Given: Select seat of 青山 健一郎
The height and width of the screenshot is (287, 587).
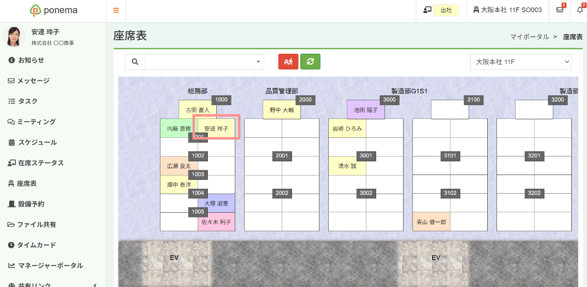Looking at the screenshot, I should (x=431, y=221).
